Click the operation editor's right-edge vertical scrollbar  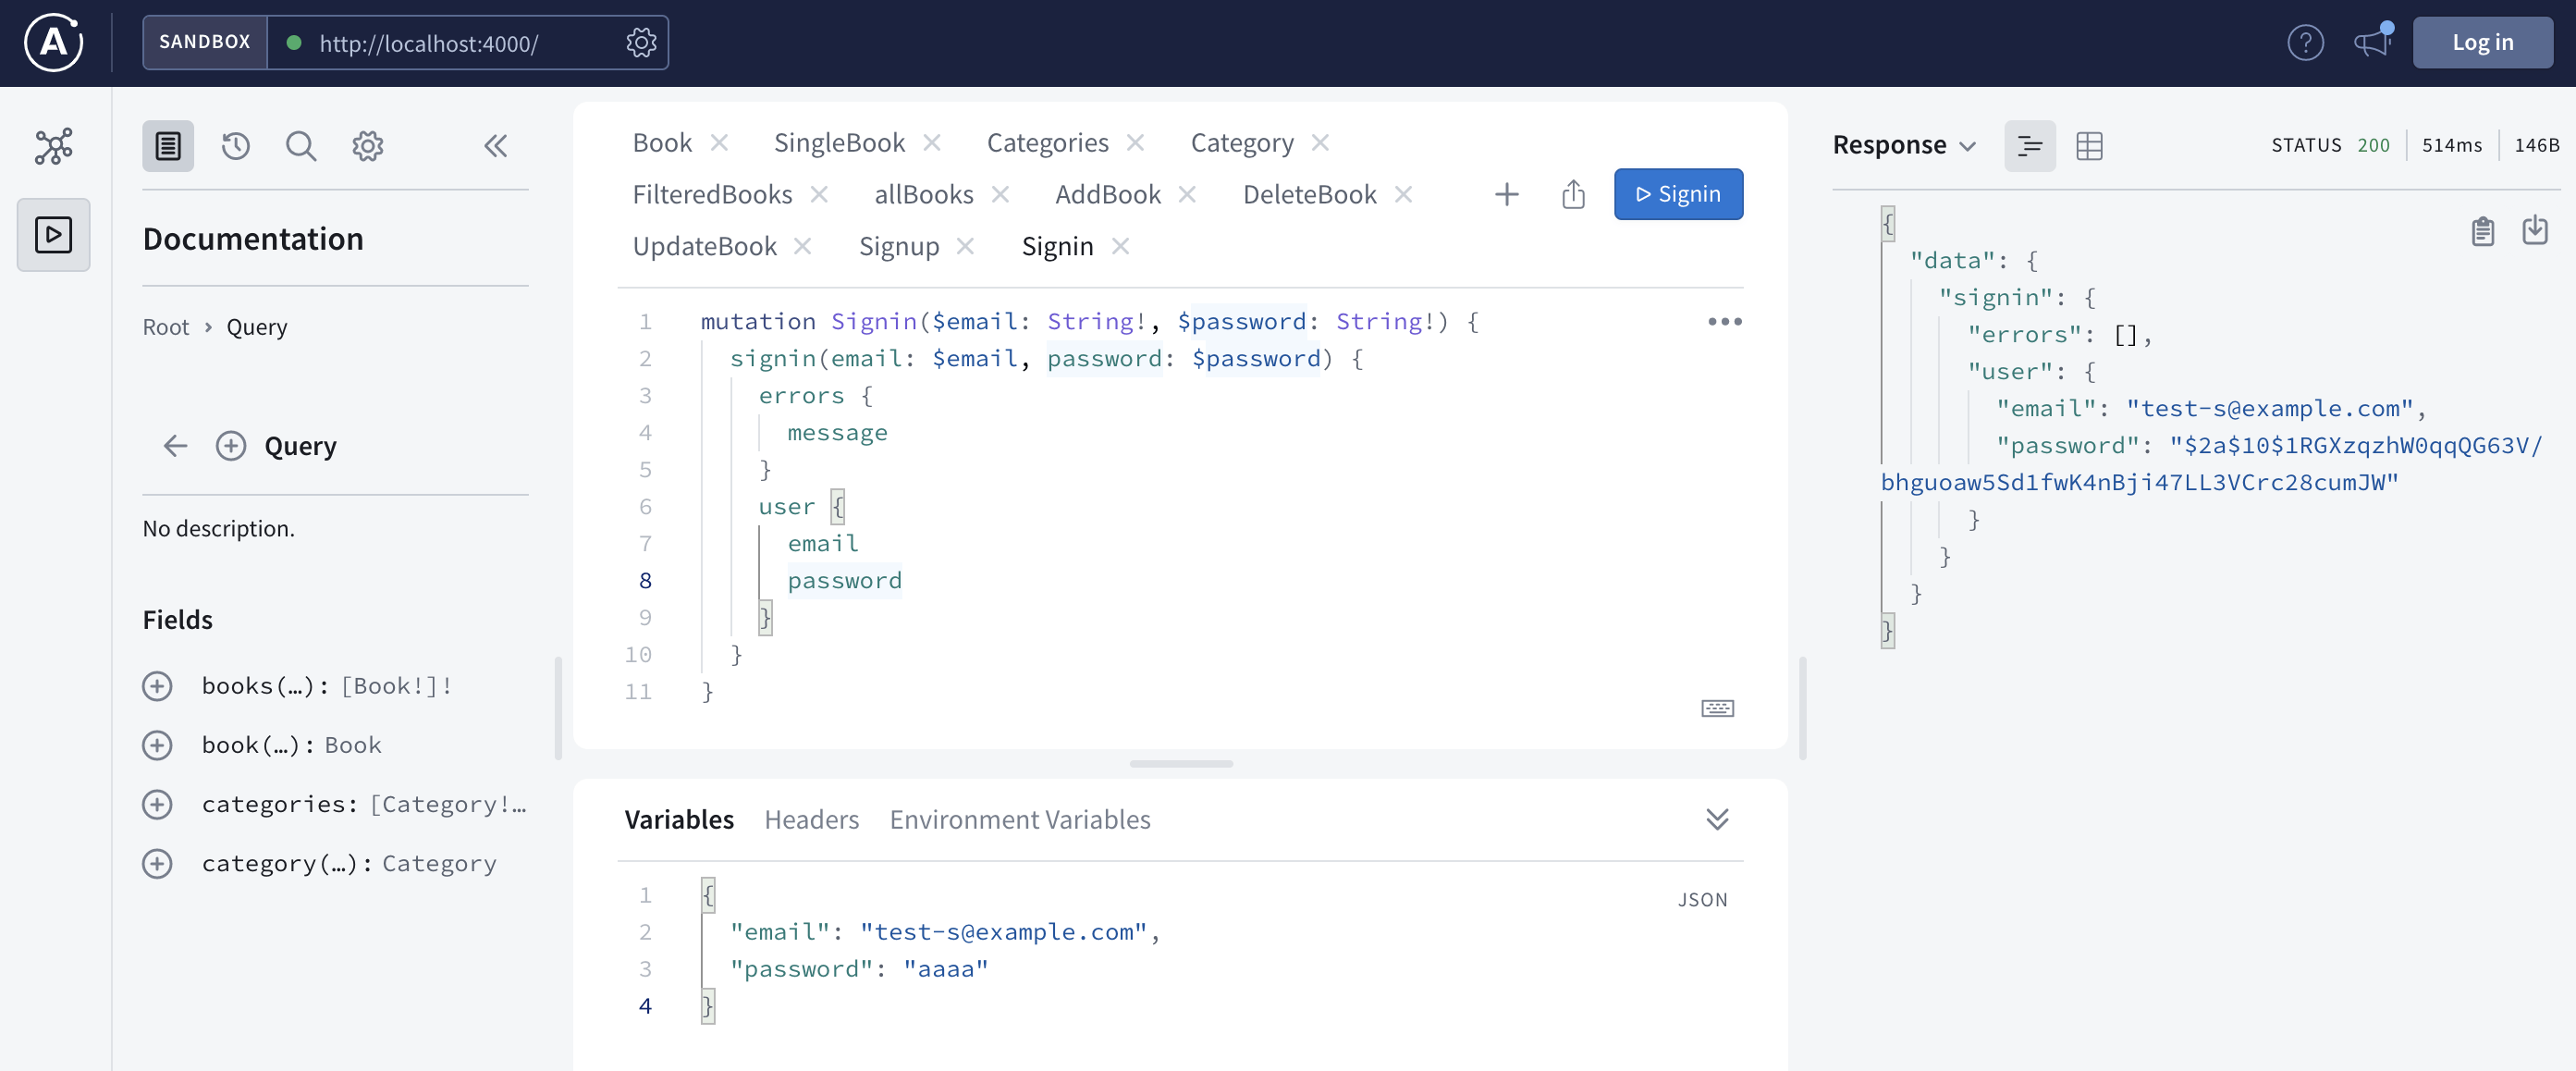1802,708
